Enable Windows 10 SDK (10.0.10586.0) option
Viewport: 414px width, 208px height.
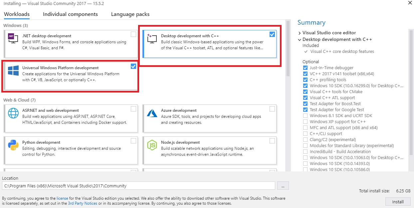(x=305, y=169)
